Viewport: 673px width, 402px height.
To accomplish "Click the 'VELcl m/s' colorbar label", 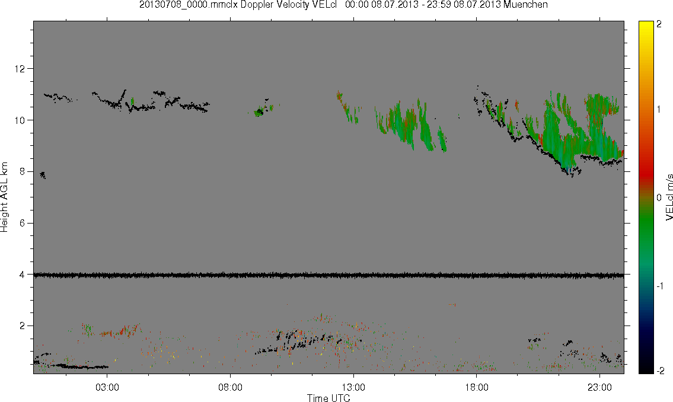I will pos(669,197).
